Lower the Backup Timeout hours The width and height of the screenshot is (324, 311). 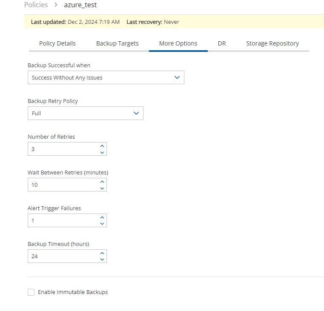pyautogui.click(x=102, y=260)
